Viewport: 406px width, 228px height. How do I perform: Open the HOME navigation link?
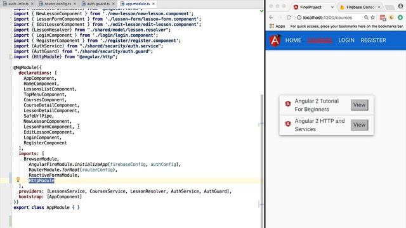tap(293, 41)
